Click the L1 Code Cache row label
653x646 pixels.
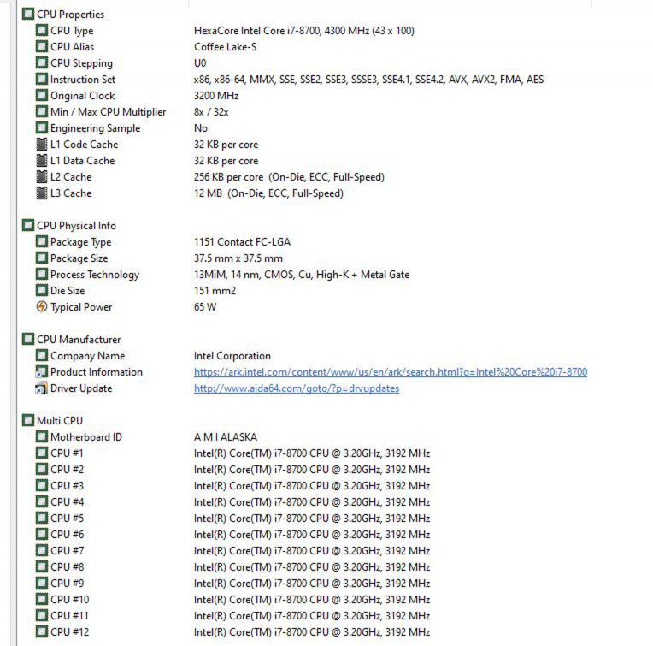coord(84,145)
